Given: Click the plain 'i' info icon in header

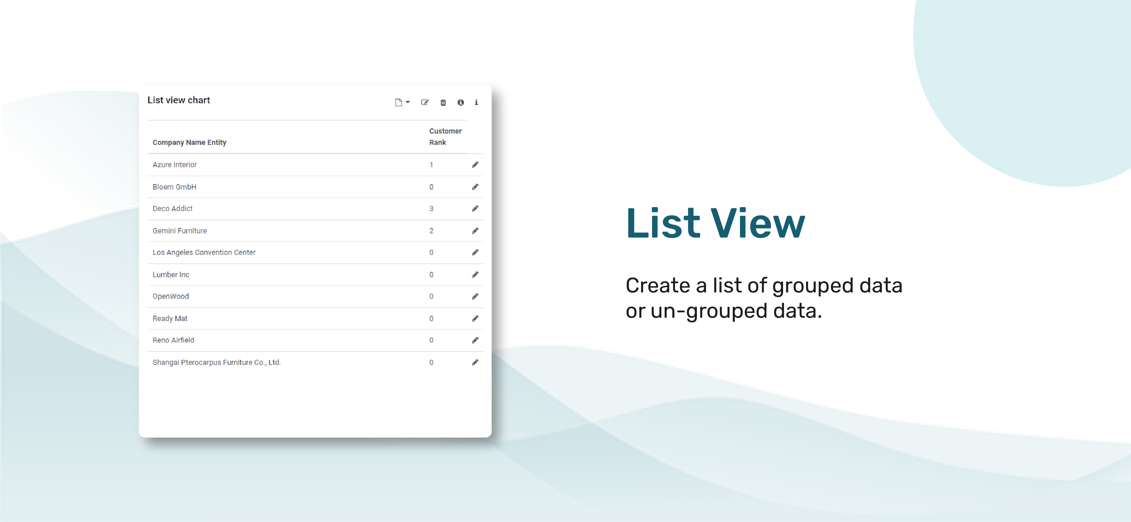Looking at the screenshot, I should click(x=476, y=102).
